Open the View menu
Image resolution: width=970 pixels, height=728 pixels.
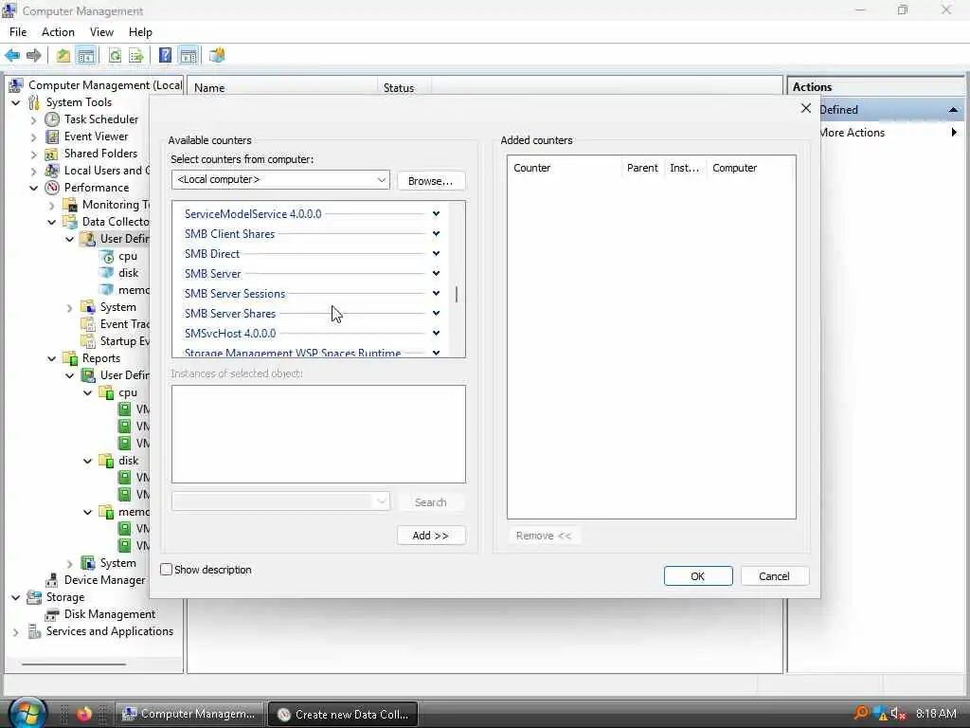tap(101, 32)
